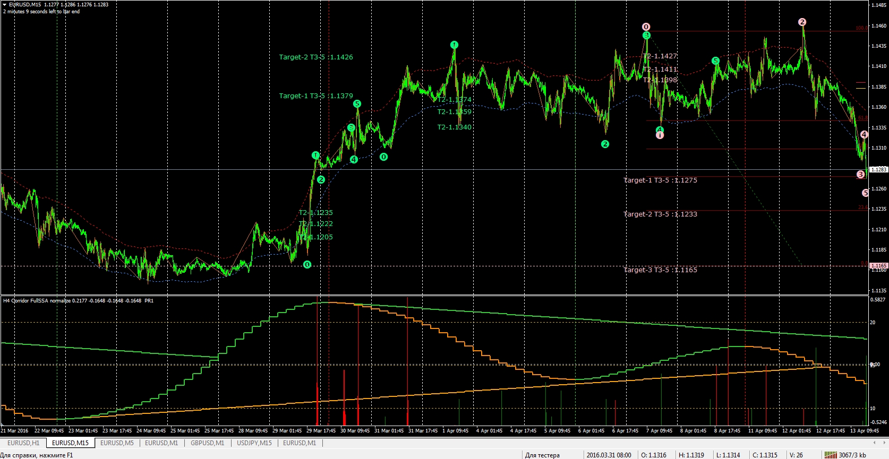Image resolution: width=889 pixels, height=459 pixels.
Task: Click the Target-1 T3-5 :1.1379 label
Action: (316, 96)
